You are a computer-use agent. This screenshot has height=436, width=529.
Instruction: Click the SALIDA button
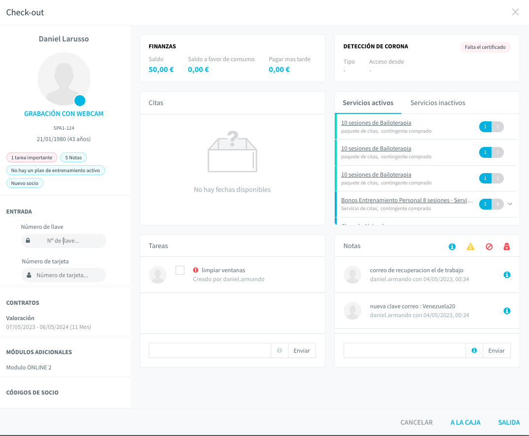[x=509, y=423]
